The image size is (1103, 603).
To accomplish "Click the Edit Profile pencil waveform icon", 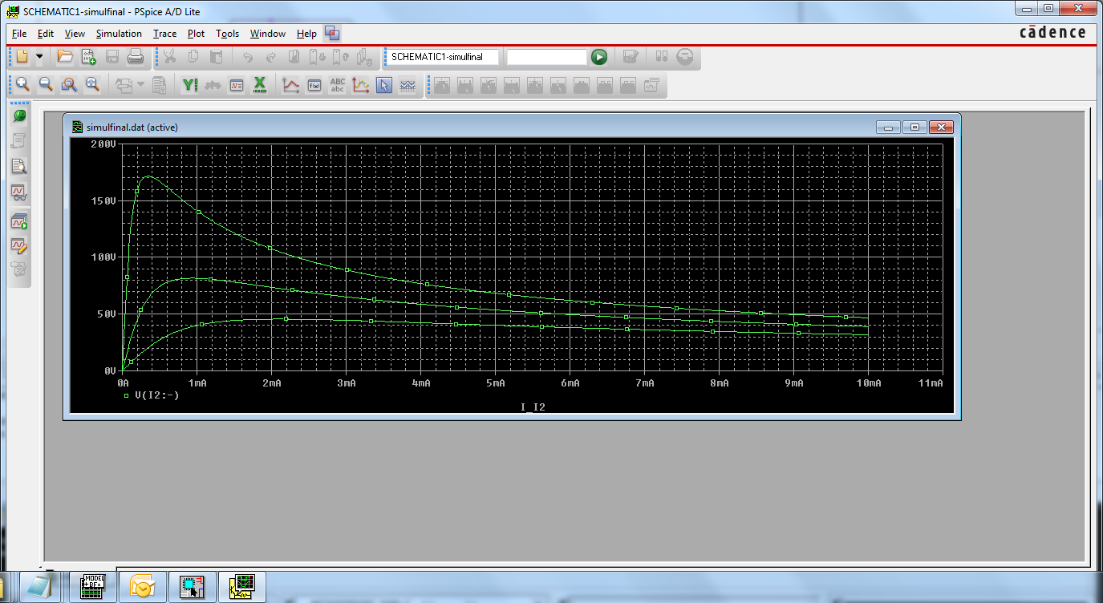I will [19, 245].
